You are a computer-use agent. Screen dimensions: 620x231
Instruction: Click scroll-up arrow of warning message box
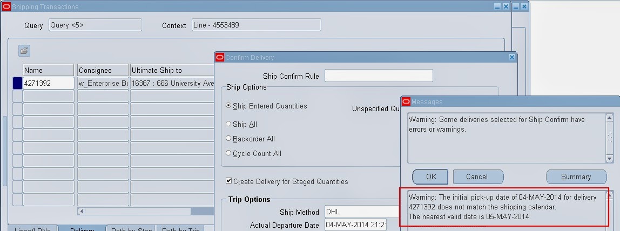click(609, 118)
